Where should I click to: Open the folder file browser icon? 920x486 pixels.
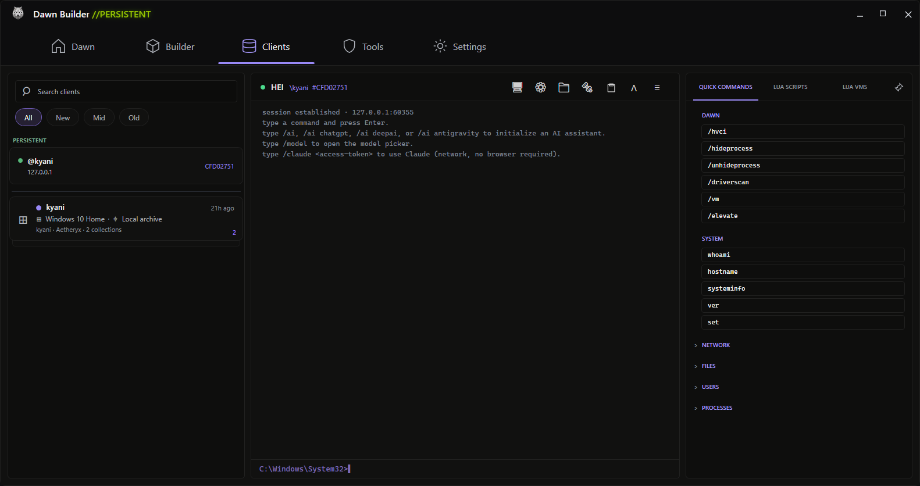tap(564, 87)
